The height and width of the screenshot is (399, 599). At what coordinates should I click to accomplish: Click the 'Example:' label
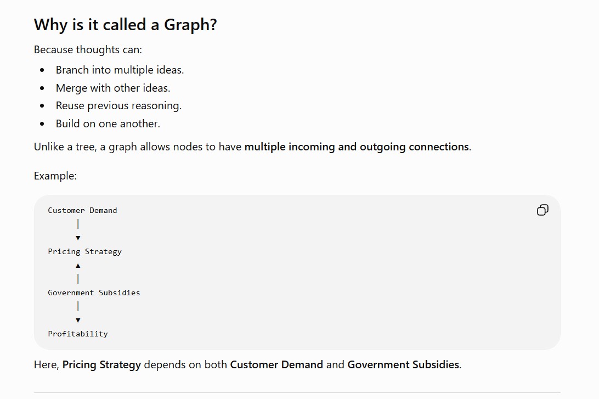[55, 176]
